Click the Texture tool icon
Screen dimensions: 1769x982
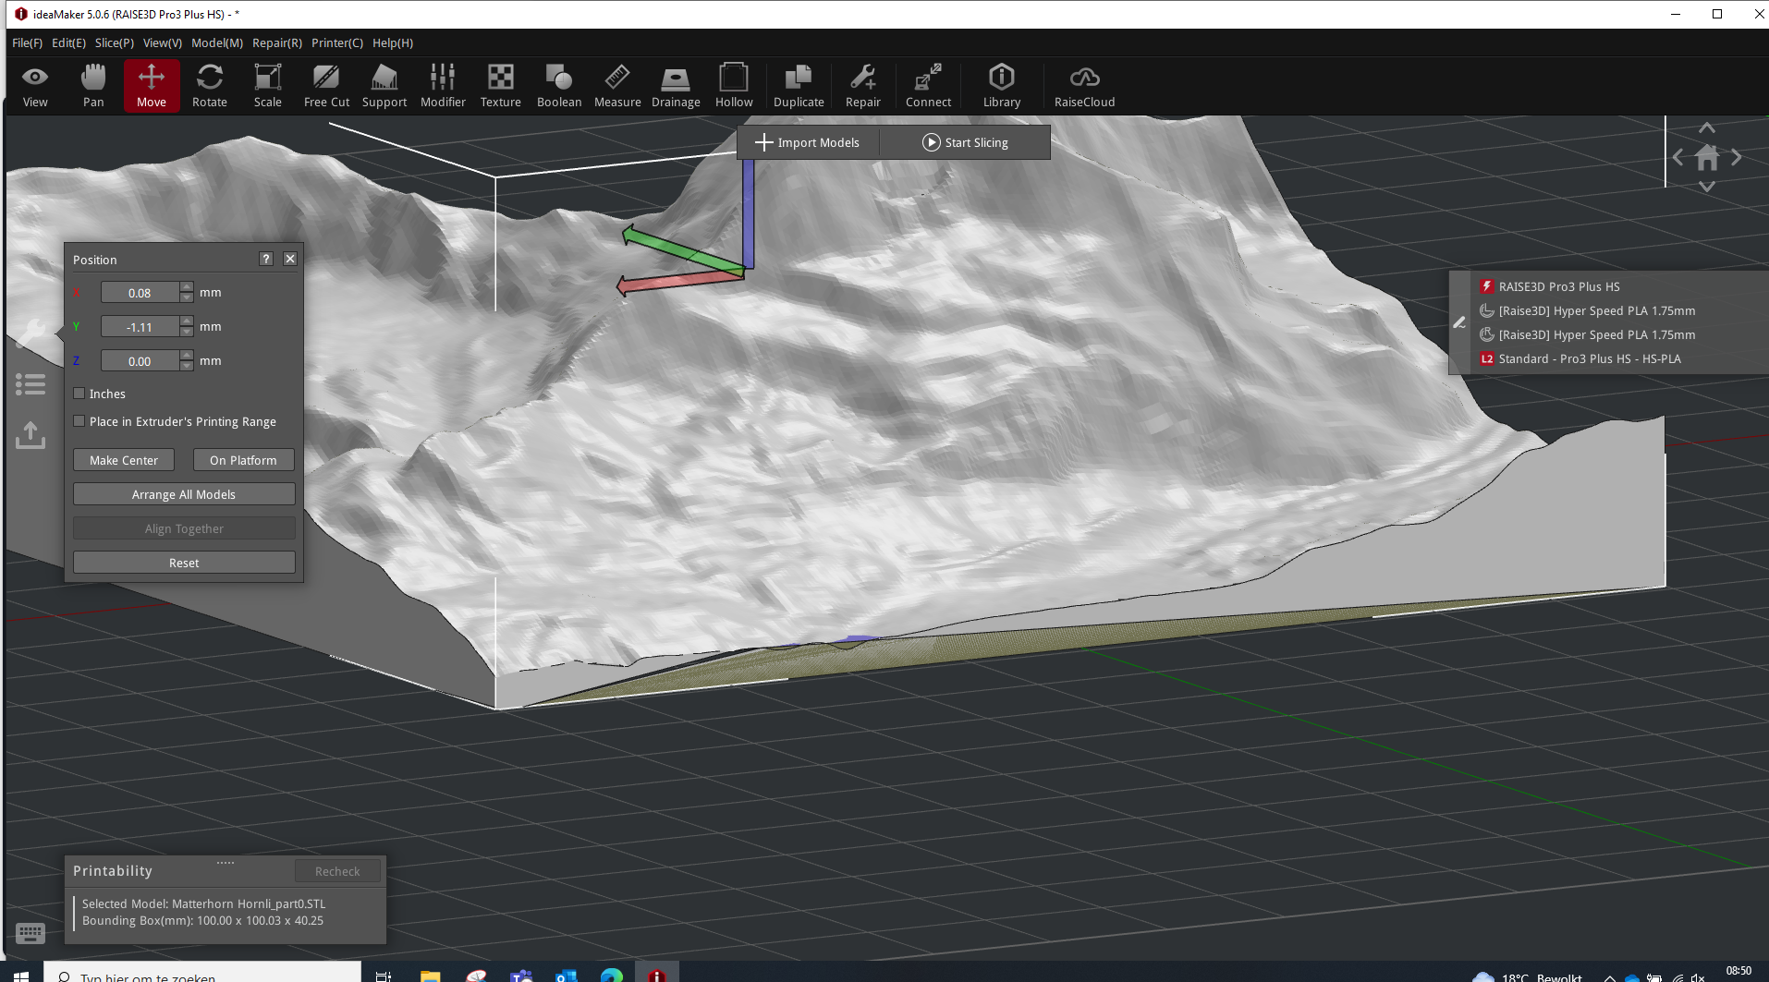click(500, 85)
